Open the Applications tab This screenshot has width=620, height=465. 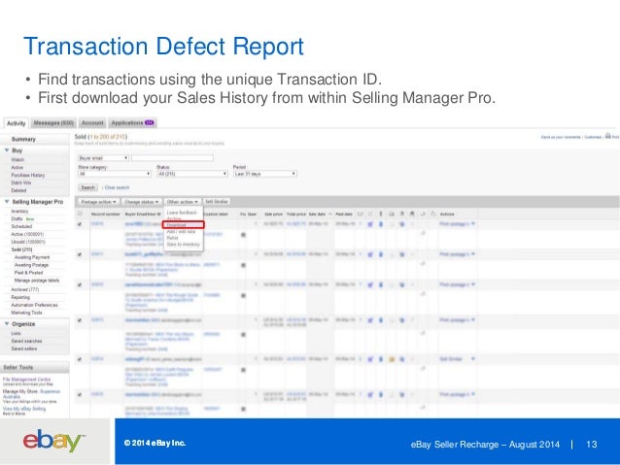click(132, 123)
